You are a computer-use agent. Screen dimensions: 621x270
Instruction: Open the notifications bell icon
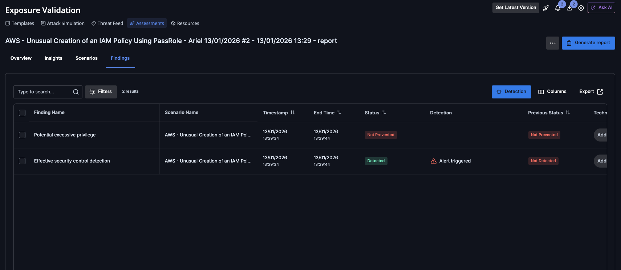(x=557, y=8)
